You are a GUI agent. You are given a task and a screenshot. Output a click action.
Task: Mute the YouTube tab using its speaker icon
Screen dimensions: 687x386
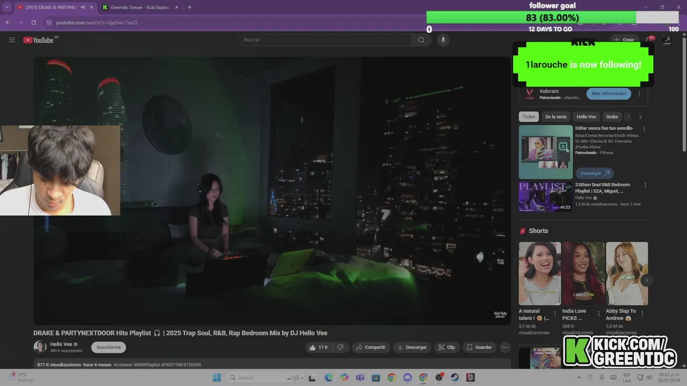pyautogui.click(x=83, y=7)
